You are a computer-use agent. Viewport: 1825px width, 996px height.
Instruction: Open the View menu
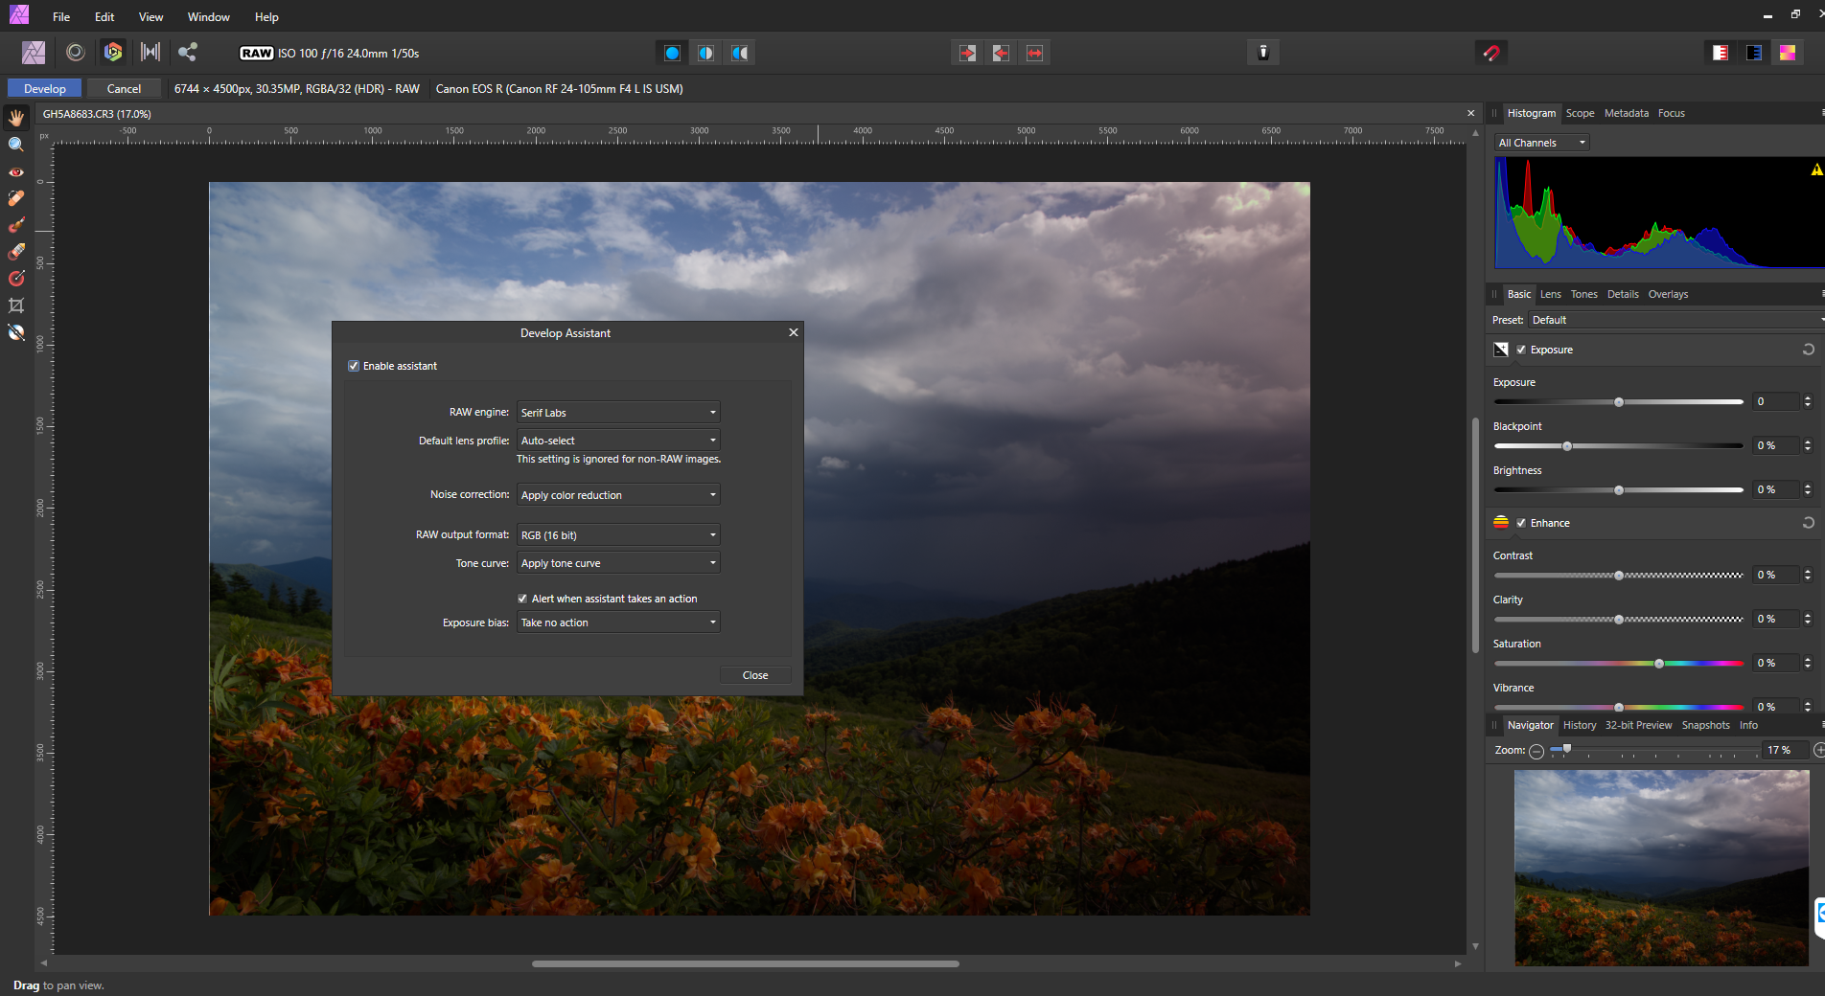click(x=150, y=16)
